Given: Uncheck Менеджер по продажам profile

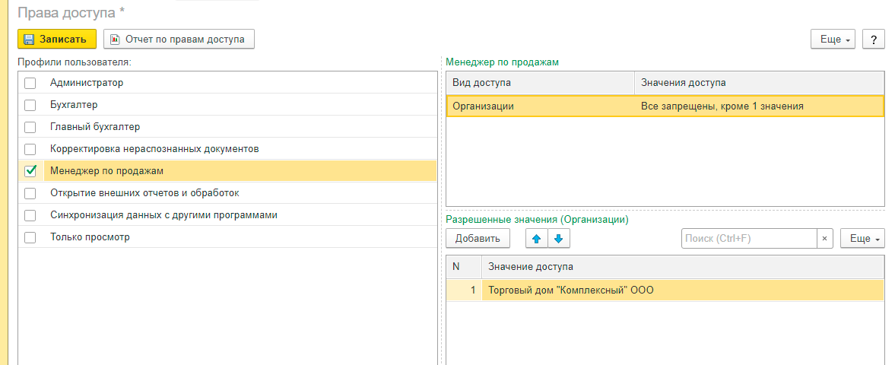Looking at the screenshot, I should pyautogui.click(x=30, y=171).
